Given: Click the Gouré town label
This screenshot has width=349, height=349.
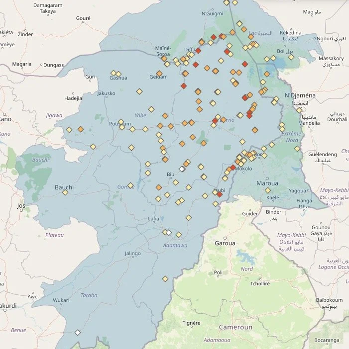Looking at the screenshot, I should point(83,18).
